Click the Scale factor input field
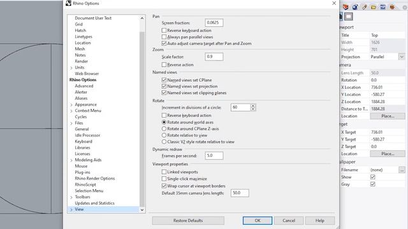Screen dimensions: 408x229 (214, 57)
